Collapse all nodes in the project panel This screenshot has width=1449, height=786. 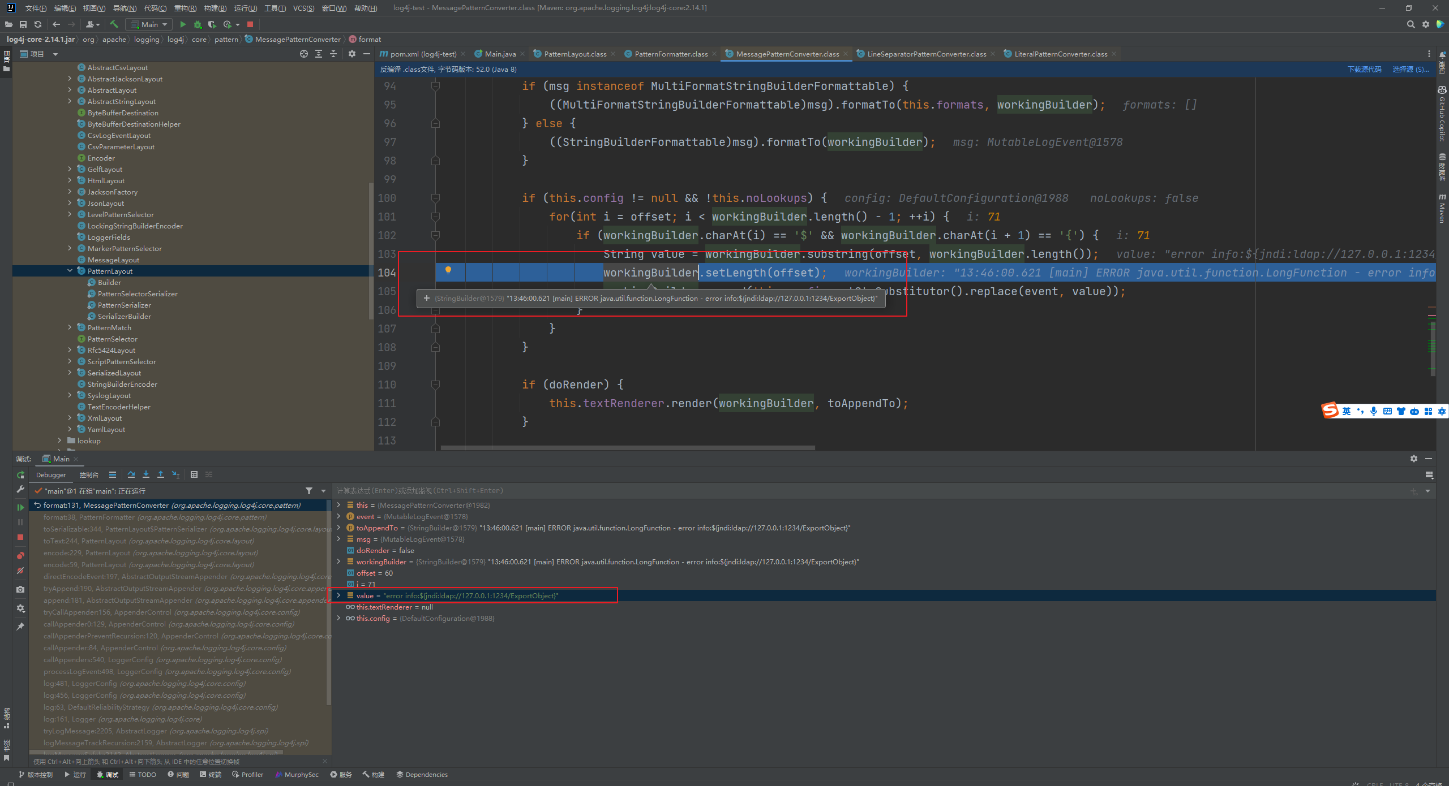pyautogui.click(x=333, y=54)
